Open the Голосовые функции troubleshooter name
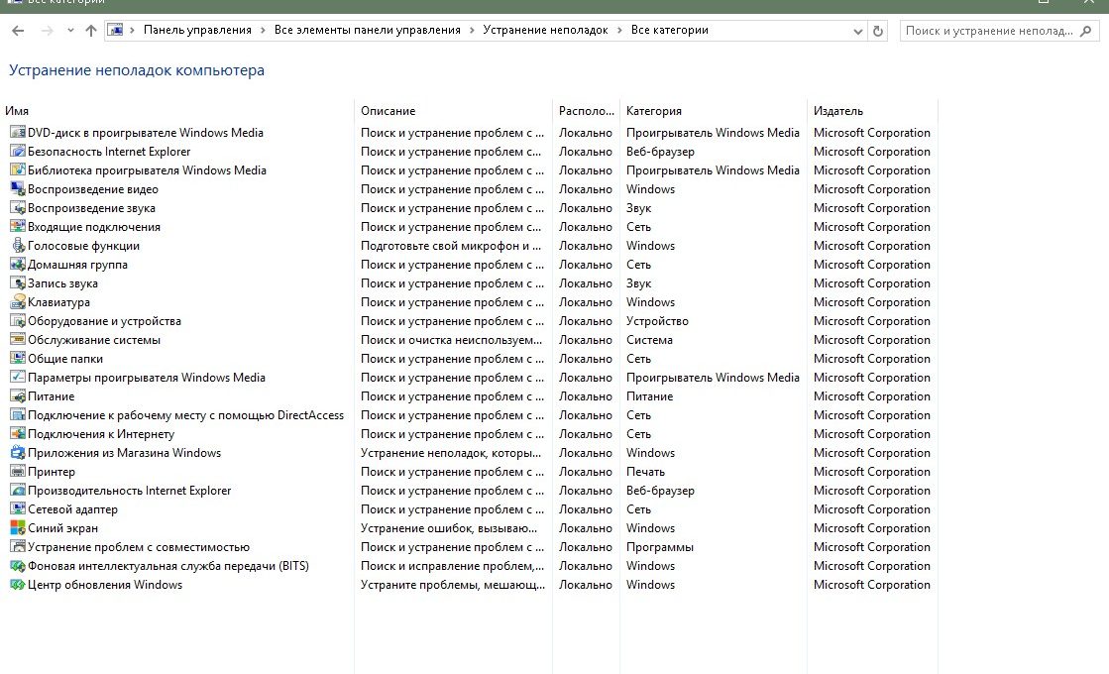 [83, 246]
